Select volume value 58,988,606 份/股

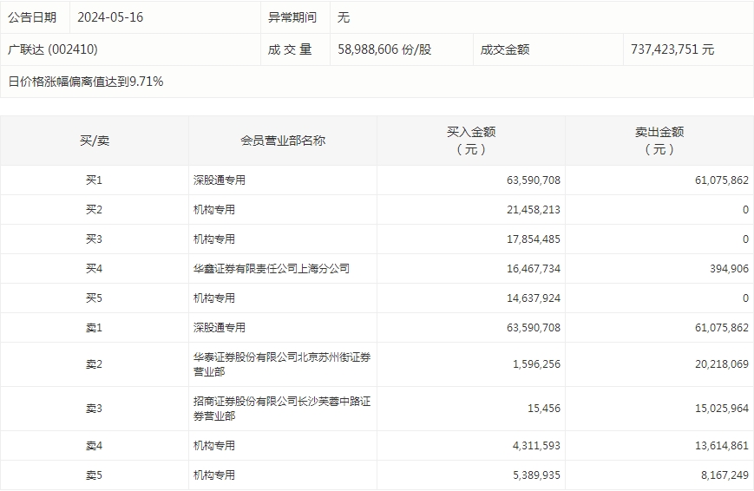(x=384, y=49)
